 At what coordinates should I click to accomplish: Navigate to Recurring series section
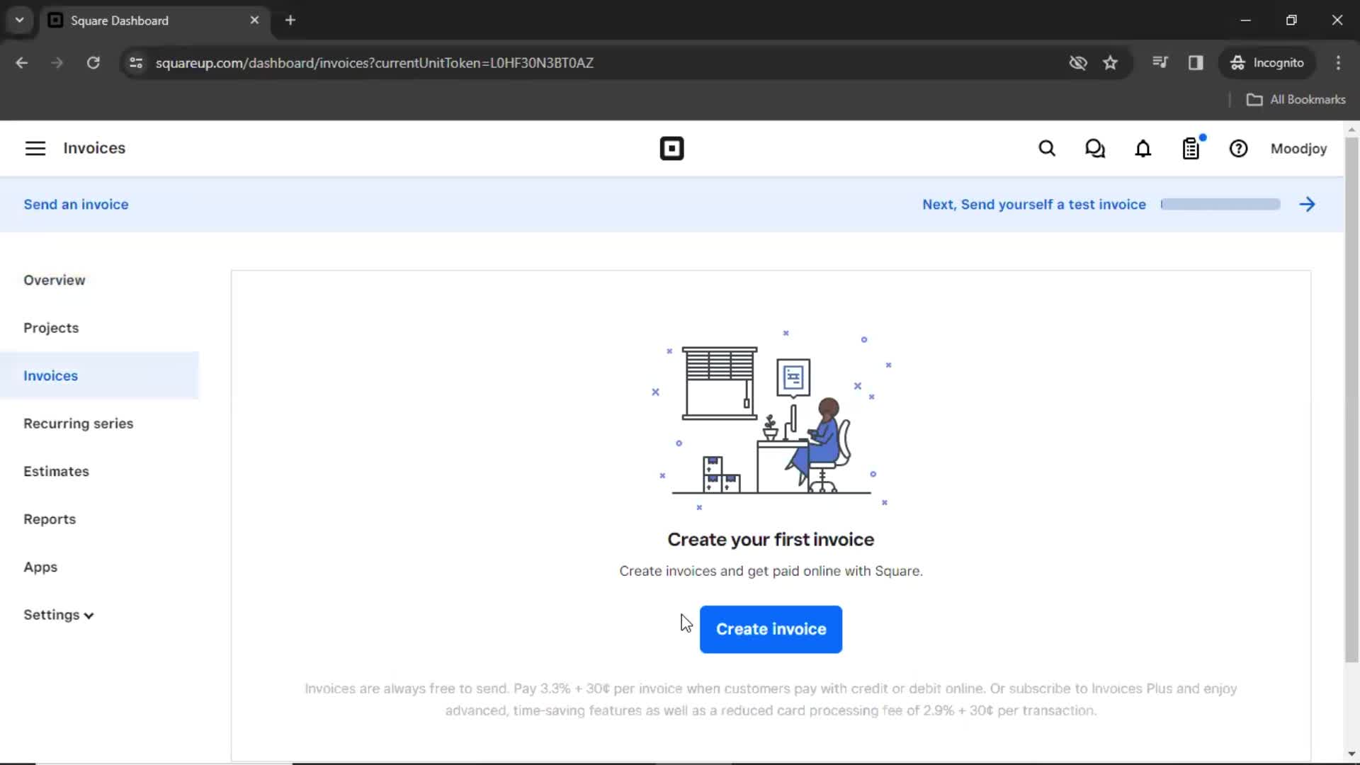[79, 423]
